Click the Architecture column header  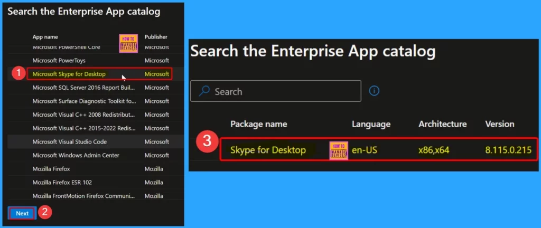443,124
